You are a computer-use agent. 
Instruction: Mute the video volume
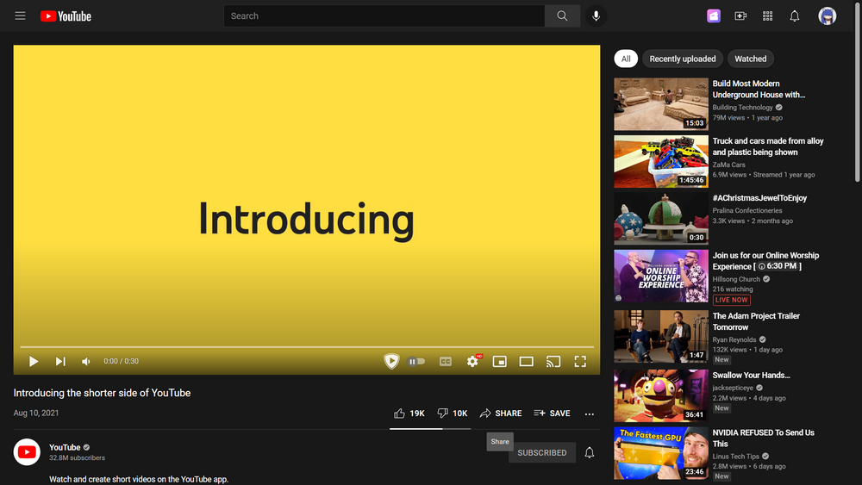click(86, 362)
